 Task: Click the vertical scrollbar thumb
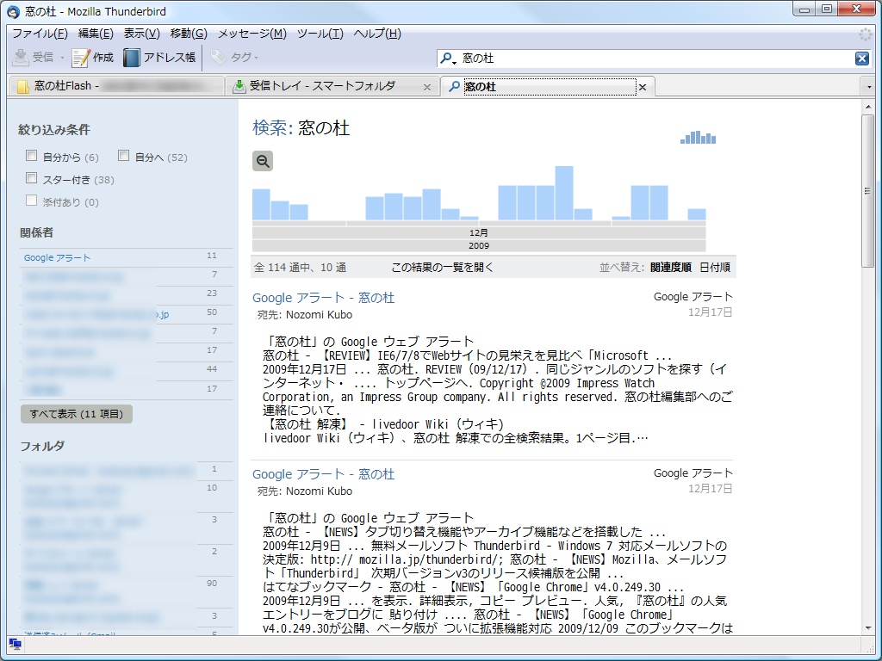point(868,191)
